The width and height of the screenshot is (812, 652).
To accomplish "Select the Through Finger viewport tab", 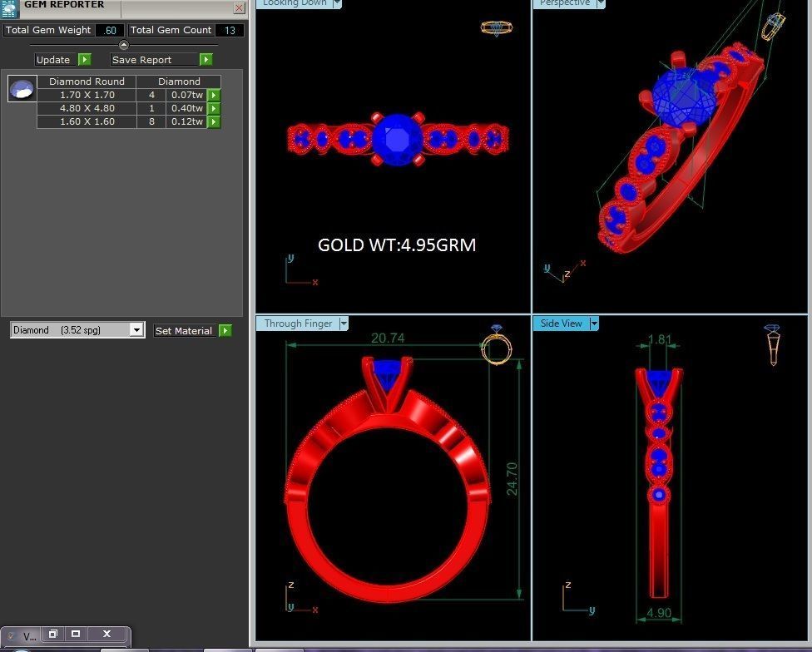I will pos(298,324).
